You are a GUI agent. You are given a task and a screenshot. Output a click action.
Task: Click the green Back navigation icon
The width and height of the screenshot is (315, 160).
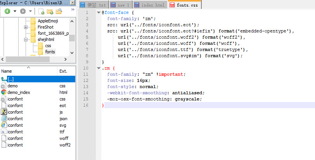pyautogui.click(x=7, y=11)
